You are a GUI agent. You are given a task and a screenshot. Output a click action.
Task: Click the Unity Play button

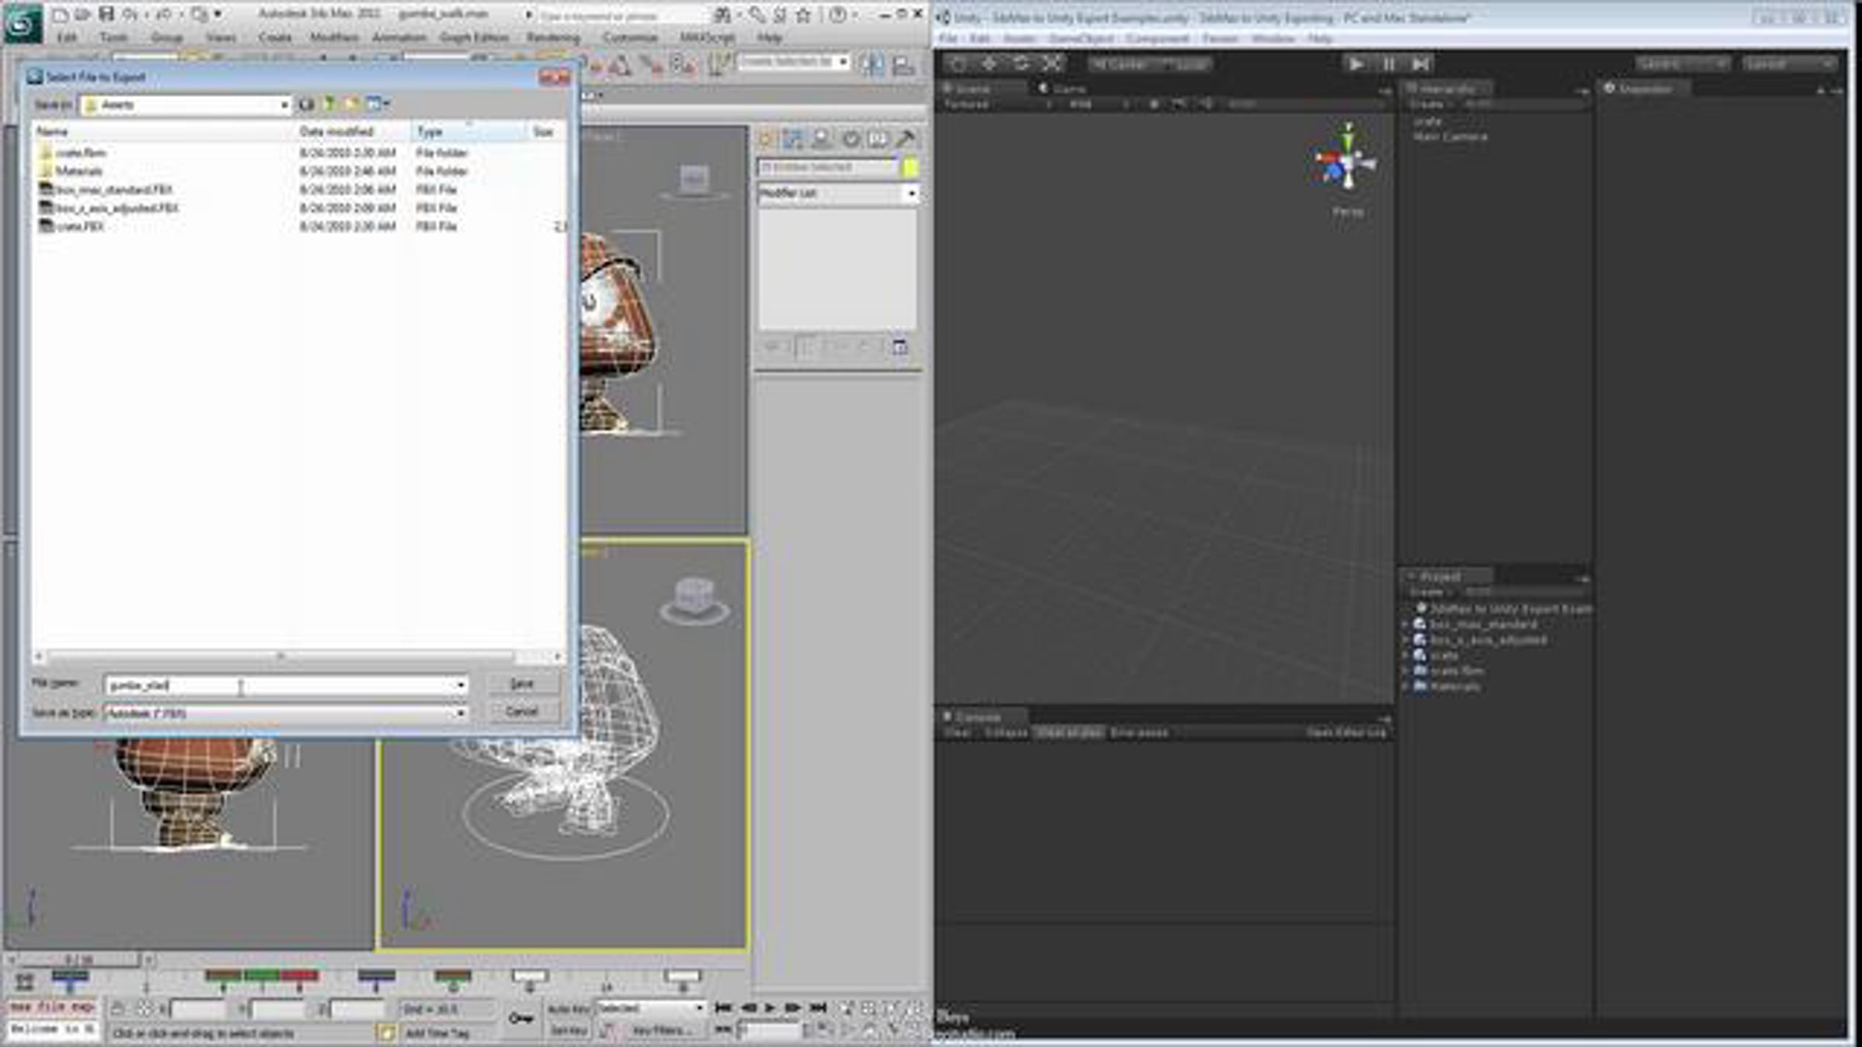pos(1357,64)
